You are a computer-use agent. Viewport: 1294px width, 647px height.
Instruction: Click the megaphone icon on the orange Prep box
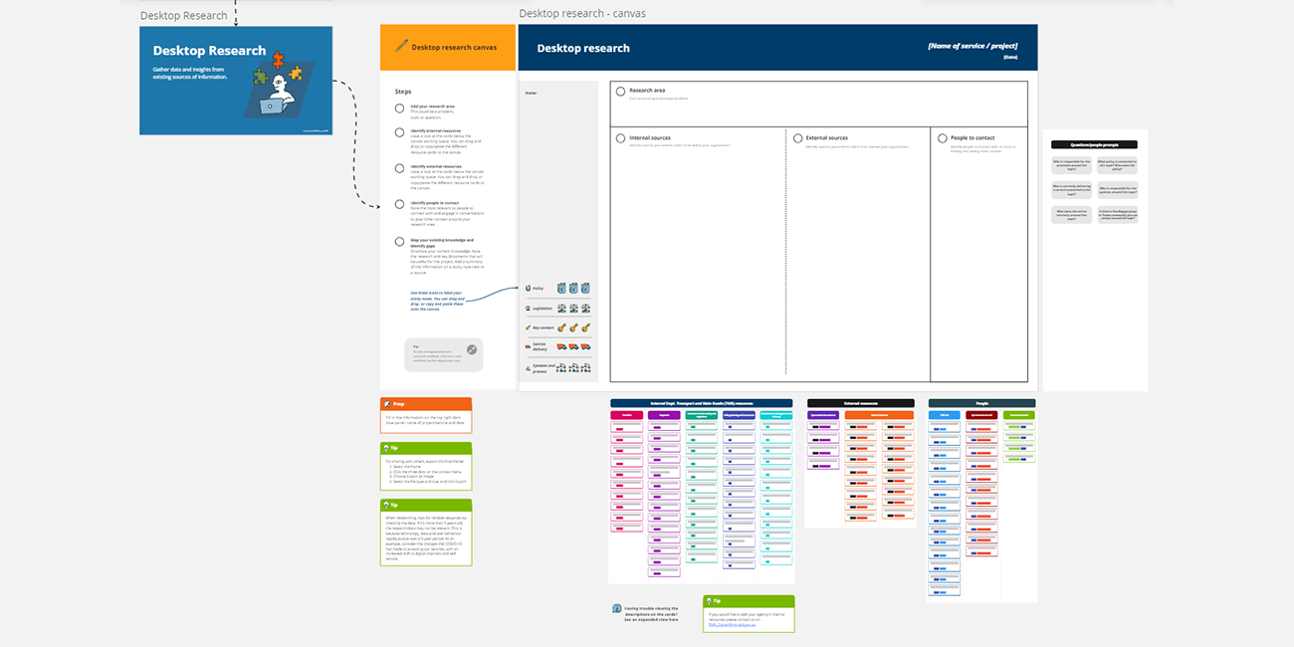pos(388,404)
